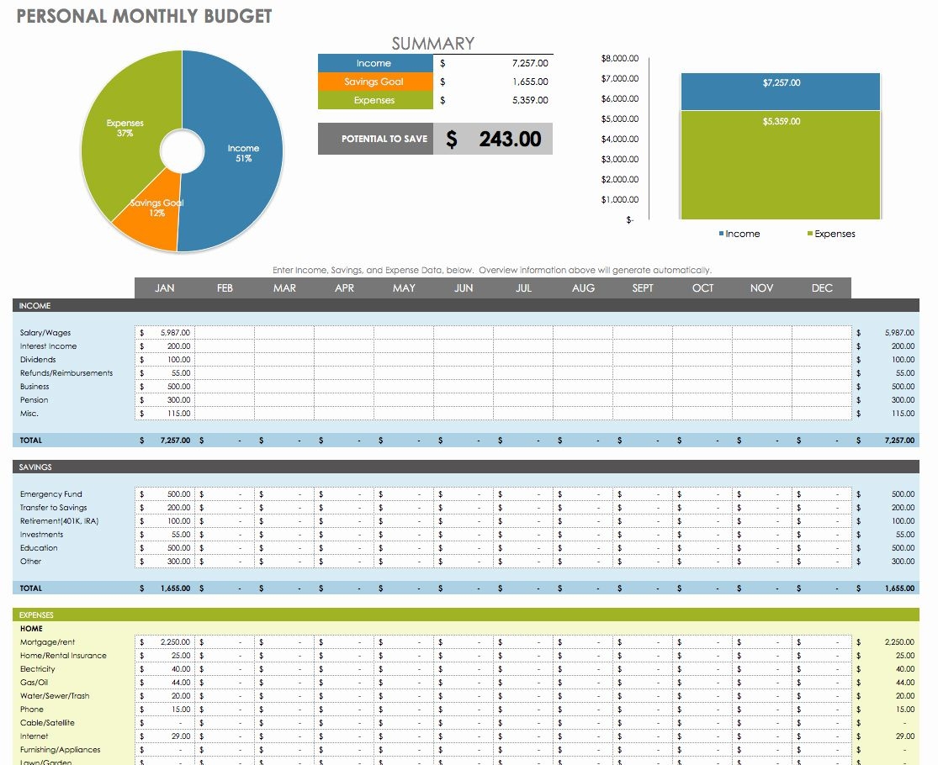Select the Furnishing/Appliances row label
The width and height of the screenshot is (938, 765).
pos(61,750)
